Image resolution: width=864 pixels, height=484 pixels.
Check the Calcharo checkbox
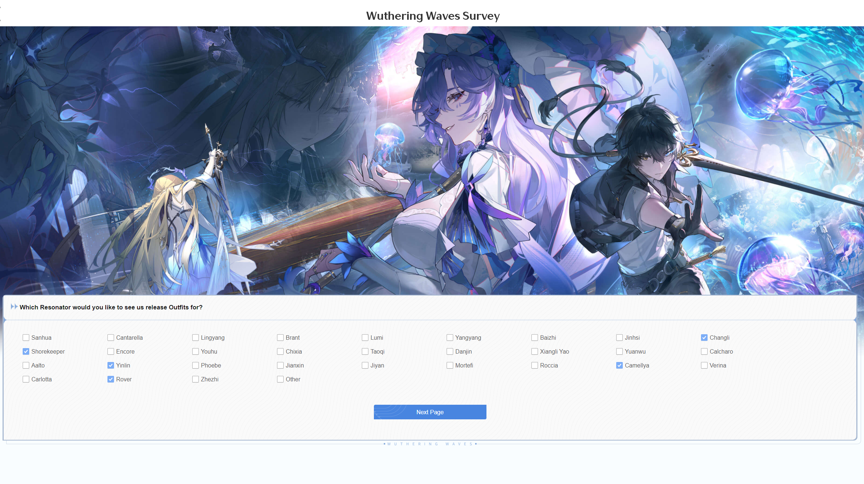point(704,351)
